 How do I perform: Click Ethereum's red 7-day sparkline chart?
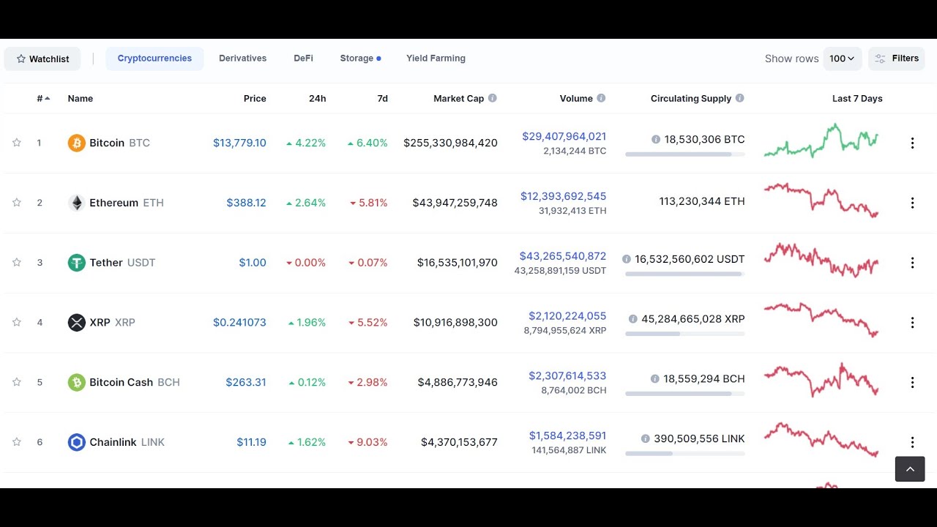pyautogui.click(x=821, y=201)
